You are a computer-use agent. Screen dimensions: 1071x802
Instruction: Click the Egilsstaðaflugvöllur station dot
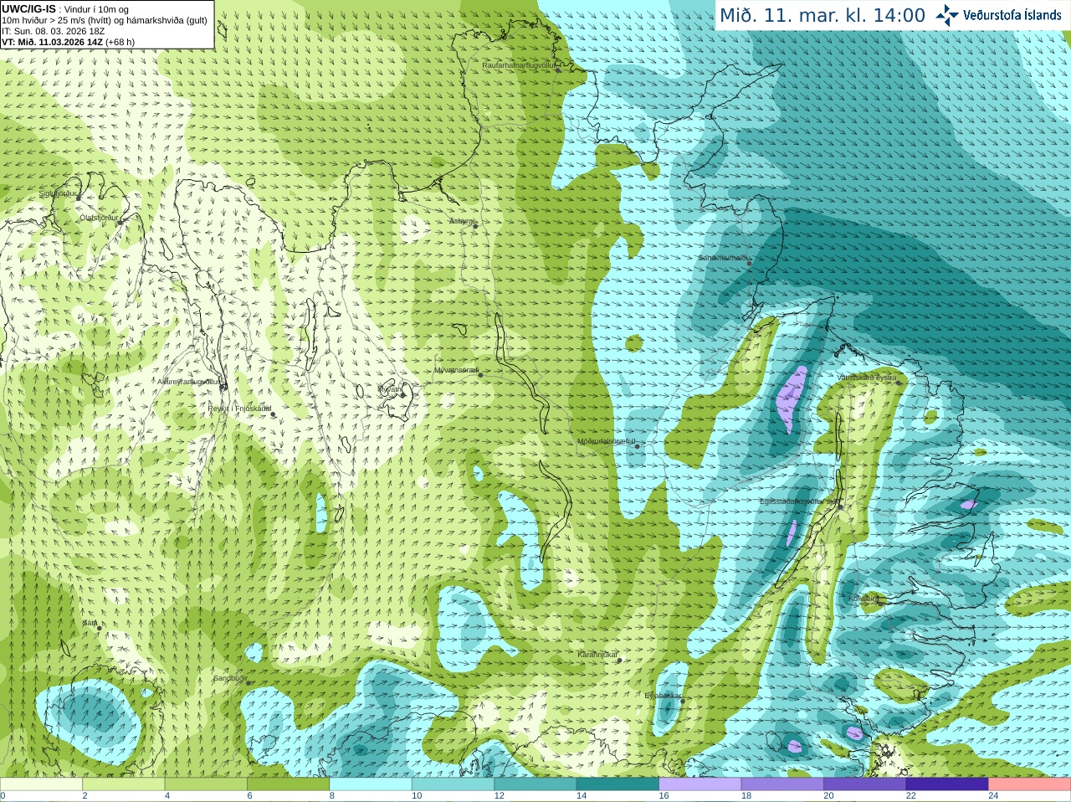pos(841,506)
